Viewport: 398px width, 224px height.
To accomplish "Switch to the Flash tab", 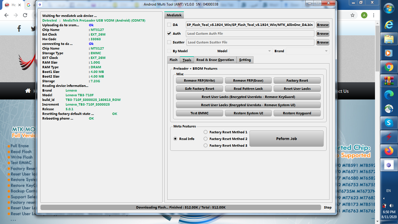I will (174, 60).
